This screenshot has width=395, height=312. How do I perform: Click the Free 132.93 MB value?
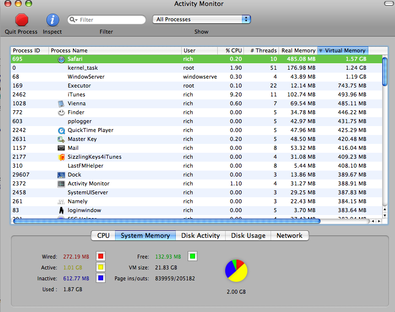[x=168, y=257]
